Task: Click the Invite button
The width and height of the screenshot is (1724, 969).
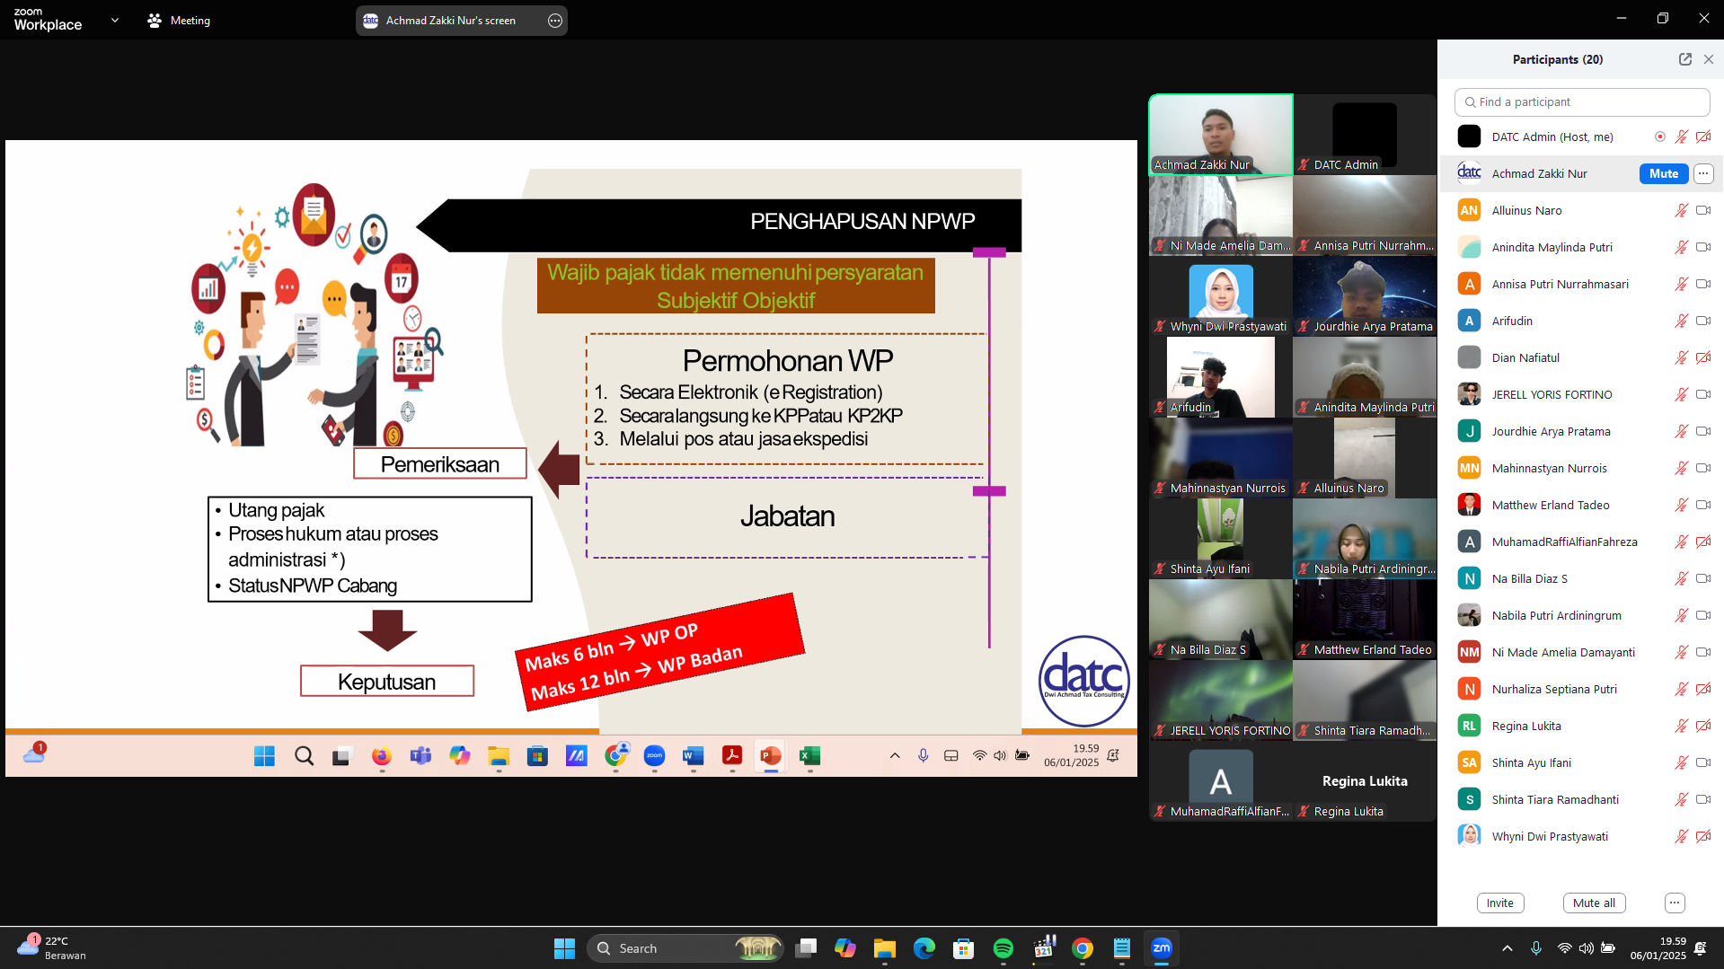Action: coord(1499,903)
